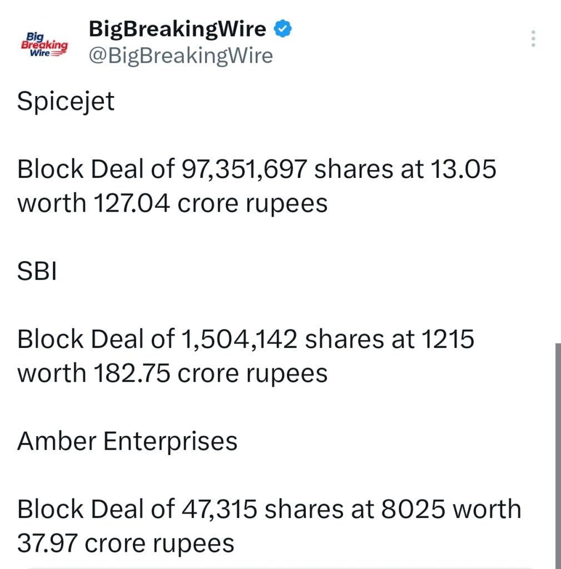Click the blue verified badge
This screenshot has height=569, width=561.
[x=284, y=28]
